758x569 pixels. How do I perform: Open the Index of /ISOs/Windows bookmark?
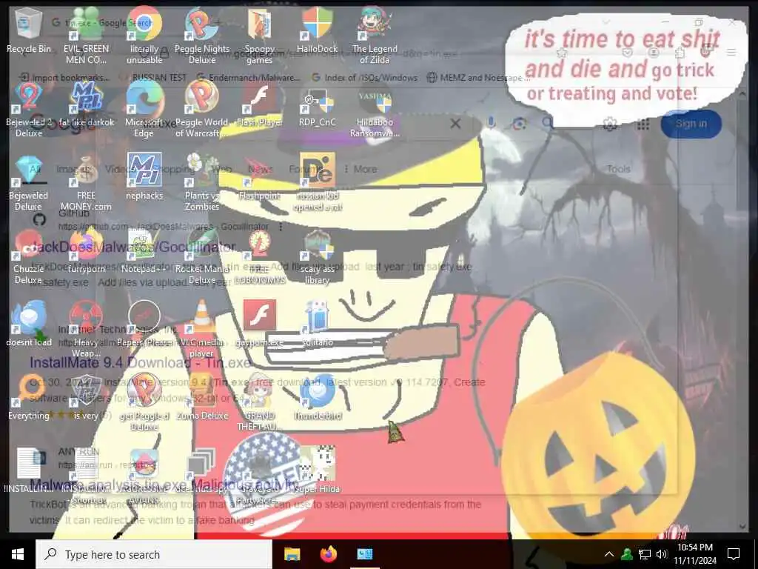point(364,77)
